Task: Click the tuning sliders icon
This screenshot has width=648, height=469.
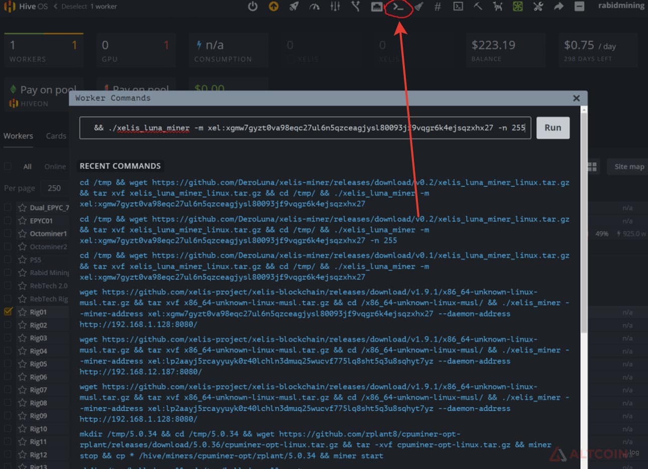Action: click(x=335, y=7)
